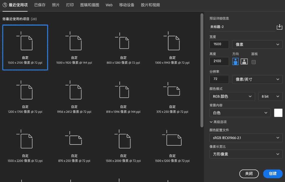Select the 1500 x 2100 像素 @ 72 ppi preset
The image size is (285, 182).
point(25,47)
